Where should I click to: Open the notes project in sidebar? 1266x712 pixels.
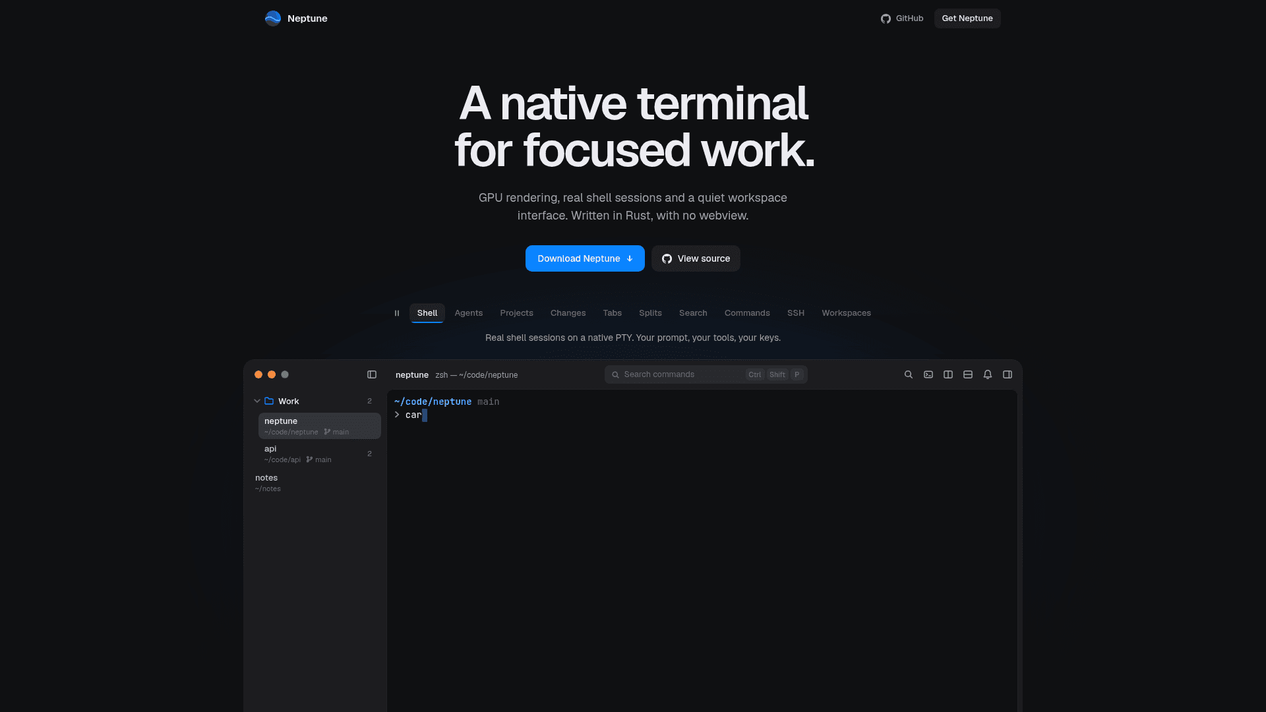click(315, 483)
